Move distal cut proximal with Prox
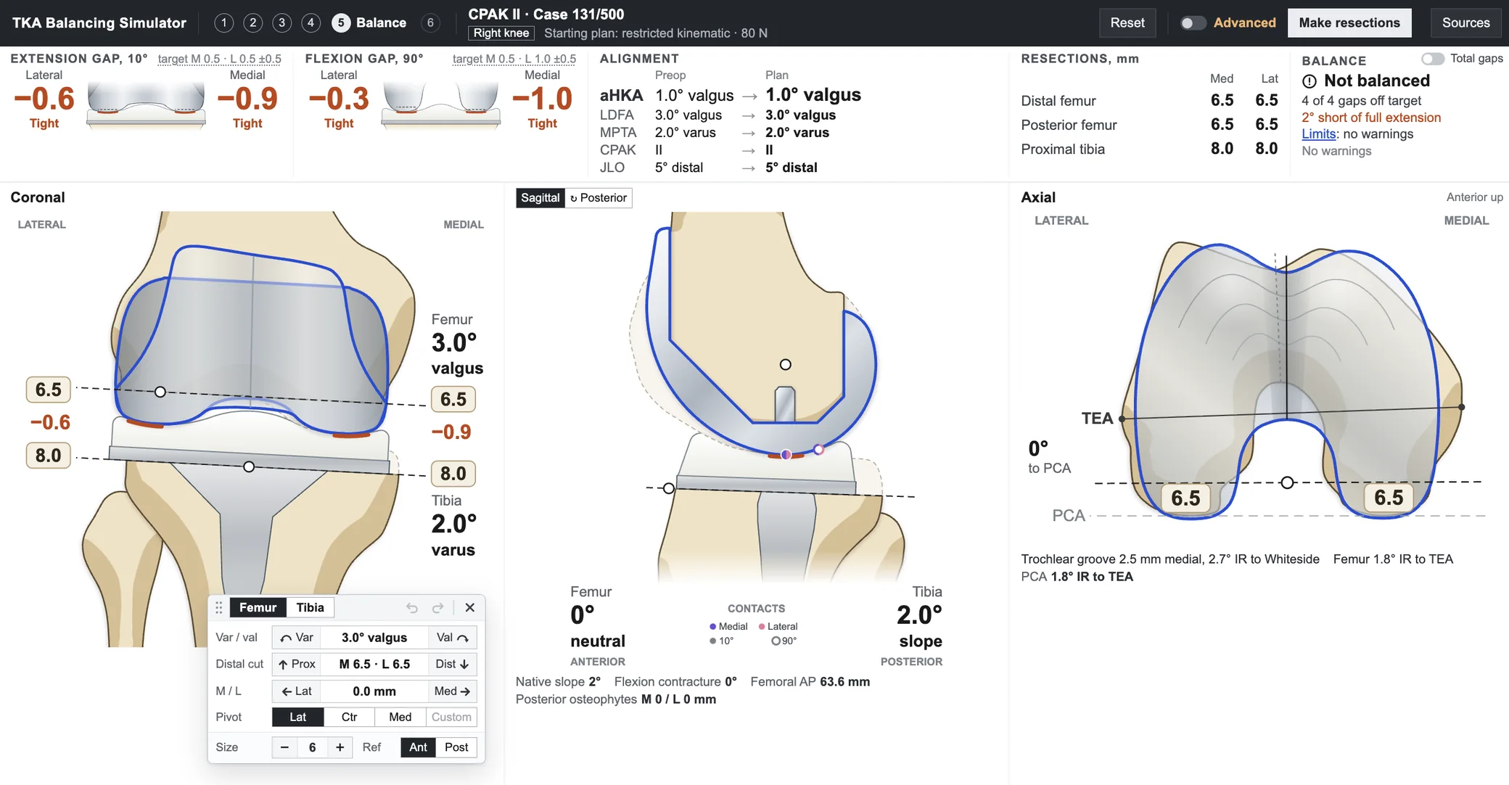This screenshot has width=1509, height=785. (x=297, y=664)
